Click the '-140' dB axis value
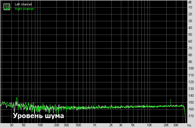Screen dimensions: 195x128 coord(191,96)
